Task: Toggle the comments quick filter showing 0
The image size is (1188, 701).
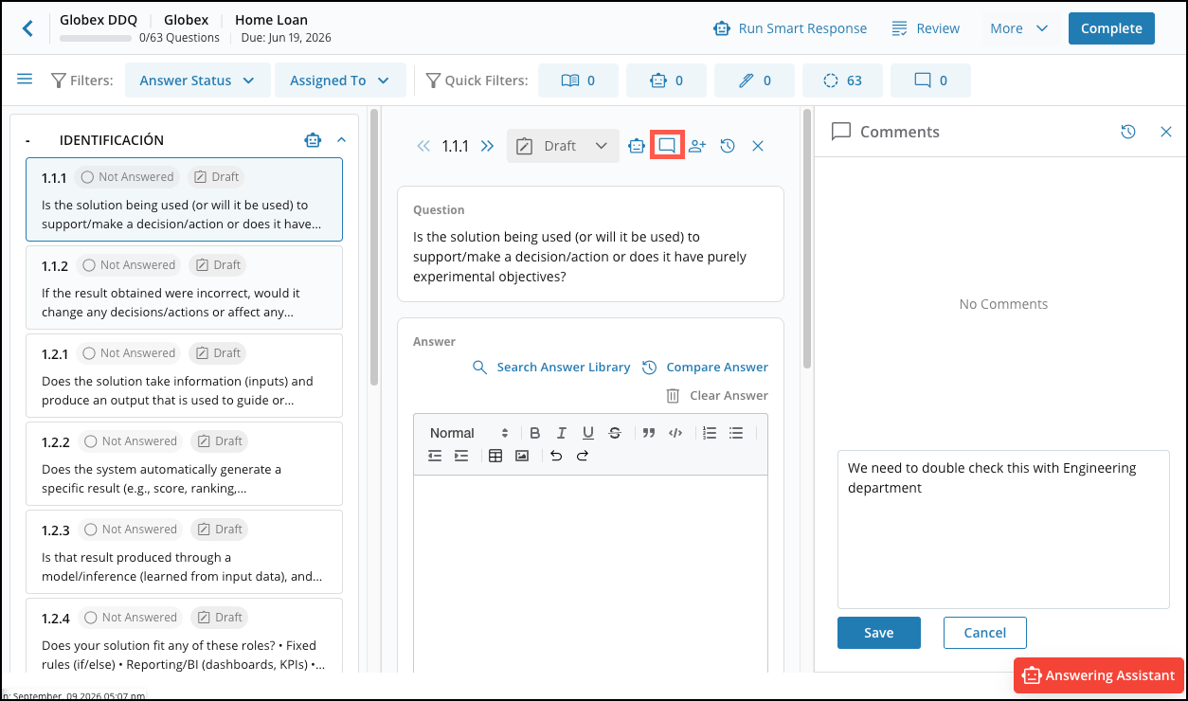Action: point(930,81)
